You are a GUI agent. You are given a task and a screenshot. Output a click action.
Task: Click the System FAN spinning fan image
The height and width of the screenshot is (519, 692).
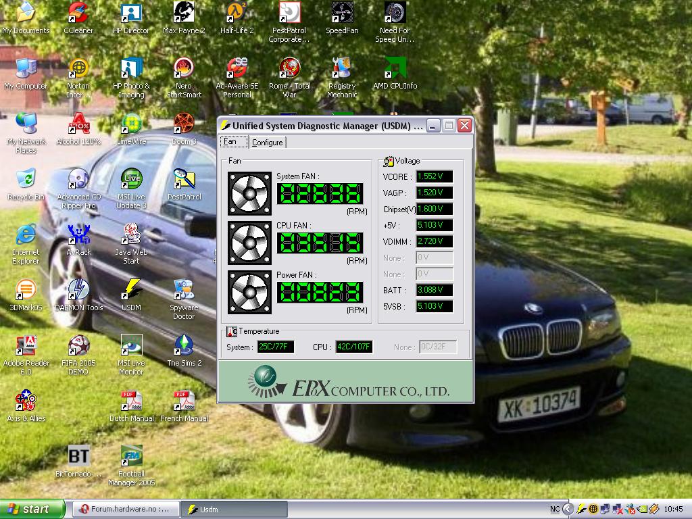[249, 193]
